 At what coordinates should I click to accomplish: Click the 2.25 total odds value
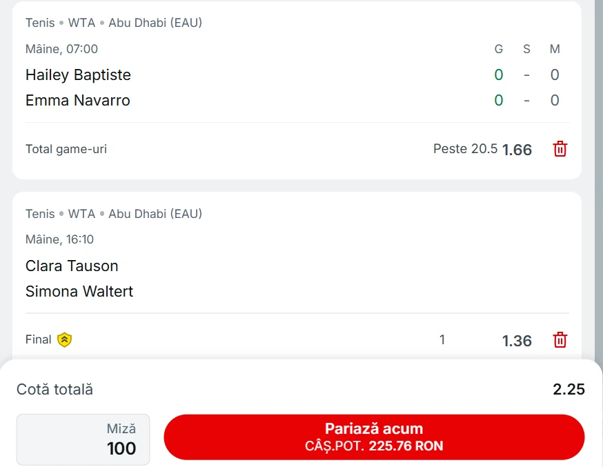click(568, 389)
